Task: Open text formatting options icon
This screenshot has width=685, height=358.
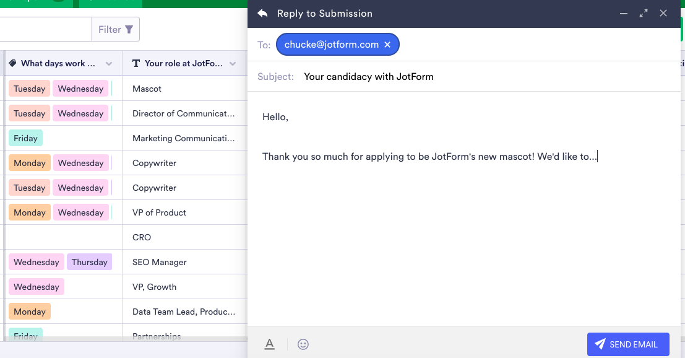Action: (x=269, y=344)
